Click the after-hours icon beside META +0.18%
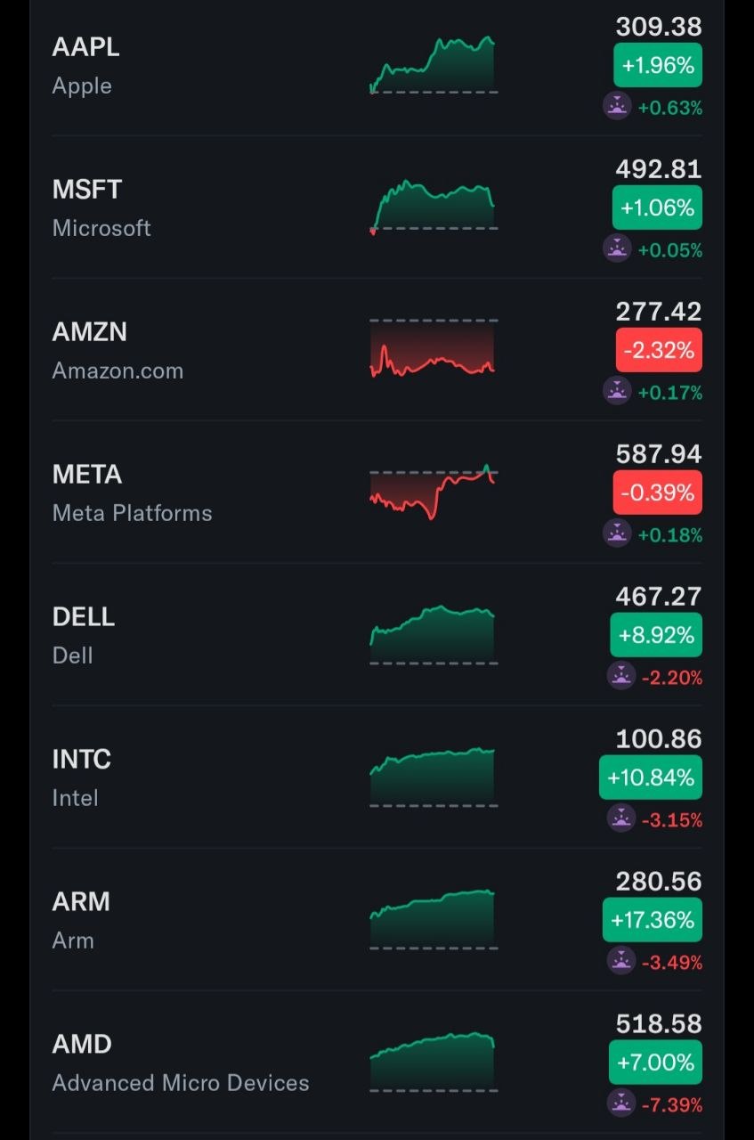 (617, 533)
